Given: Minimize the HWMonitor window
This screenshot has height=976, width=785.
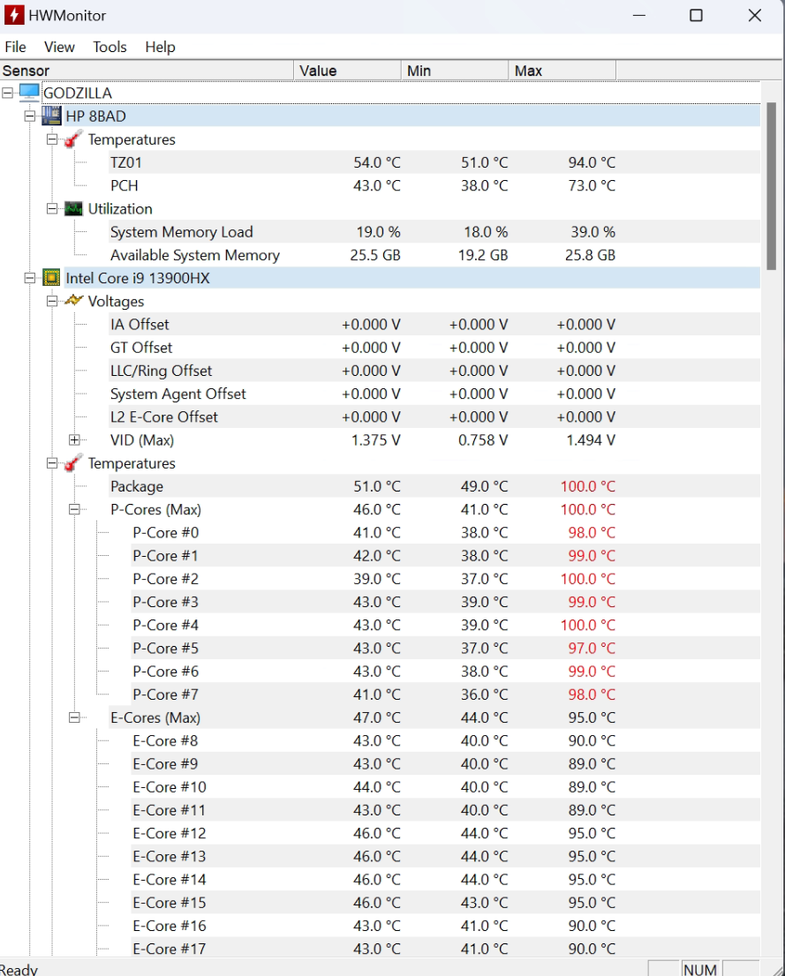Looking at the screenshot, I should click(639, 15).
